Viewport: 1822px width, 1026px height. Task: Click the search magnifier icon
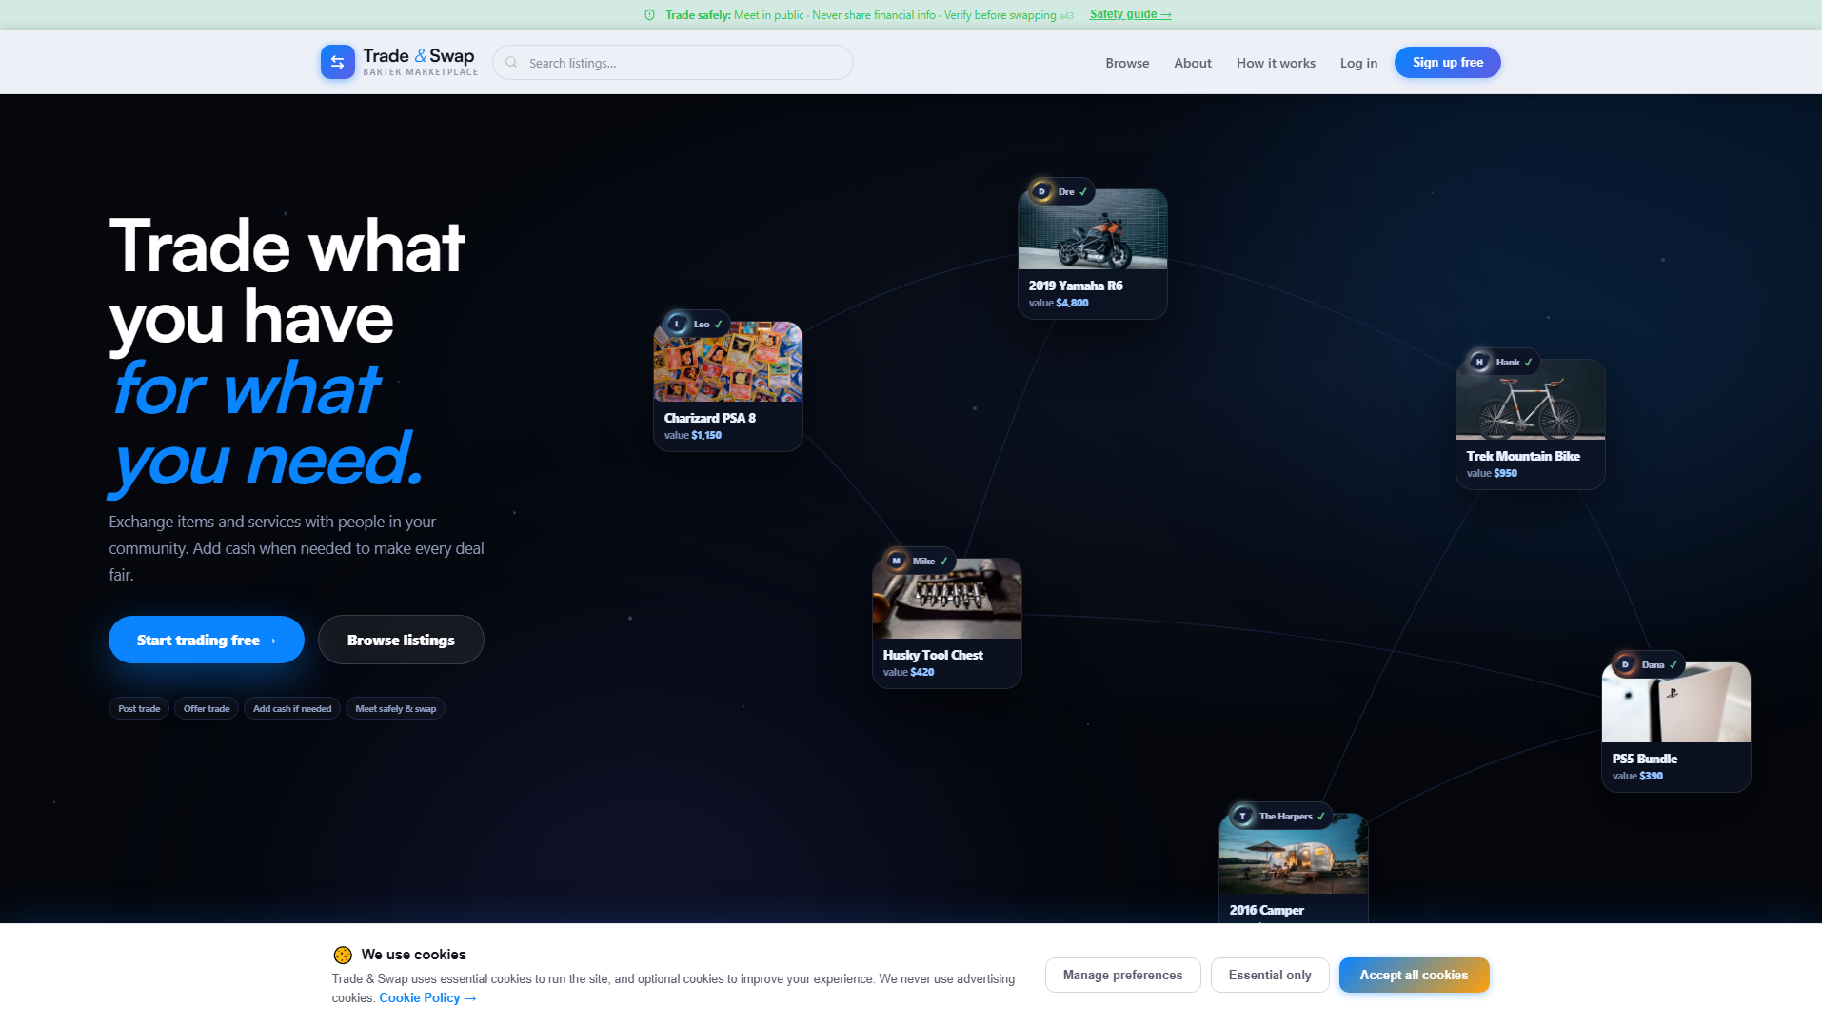point(511,62)
